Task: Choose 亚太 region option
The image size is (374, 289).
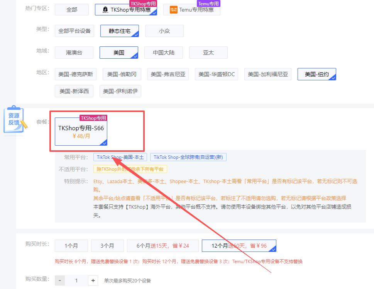Action: tap(208, 53)
